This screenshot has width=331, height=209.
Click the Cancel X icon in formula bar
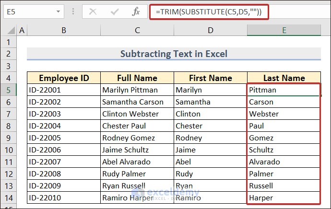[93, 12]
